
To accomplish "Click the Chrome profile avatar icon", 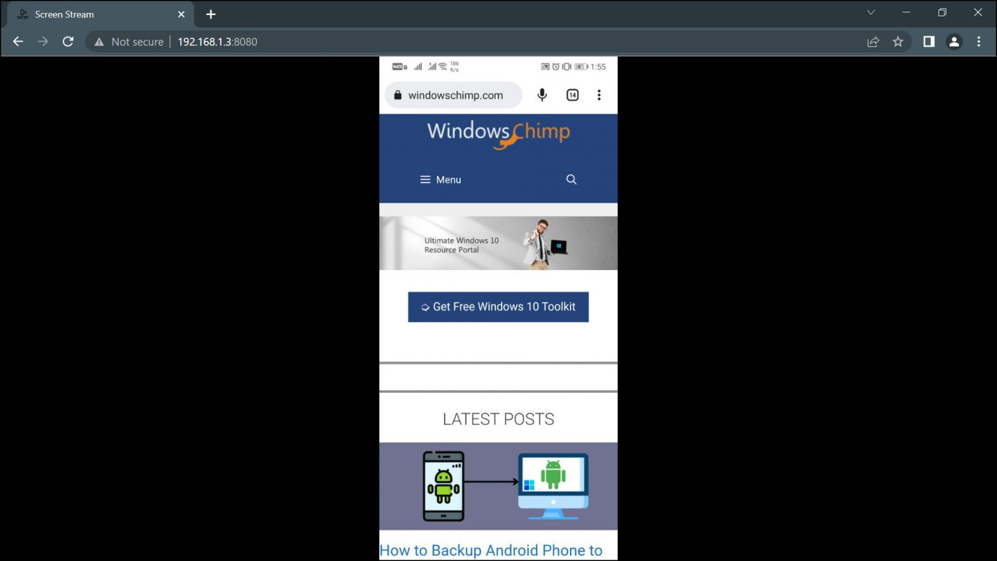I will [954, 41].
